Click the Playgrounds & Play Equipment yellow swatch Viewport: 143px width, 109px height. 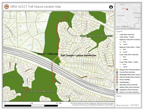(x=117, y=70)
